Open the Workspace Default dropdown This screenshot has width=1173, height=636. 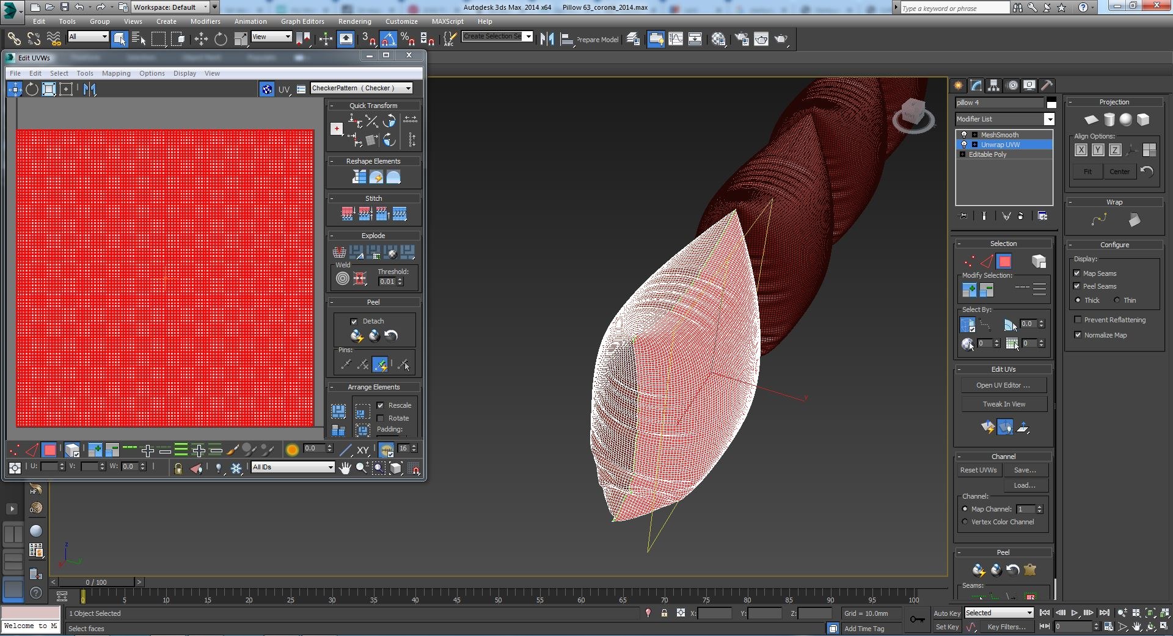click(170, 7)
